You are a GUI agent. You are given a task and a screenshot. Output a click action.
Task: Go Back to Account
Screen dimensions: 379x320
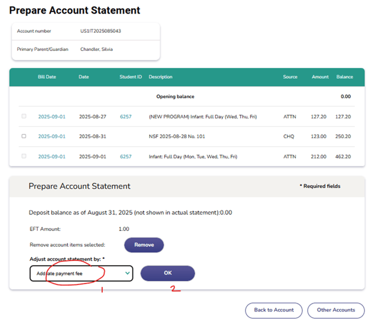[x=273, y=310]
